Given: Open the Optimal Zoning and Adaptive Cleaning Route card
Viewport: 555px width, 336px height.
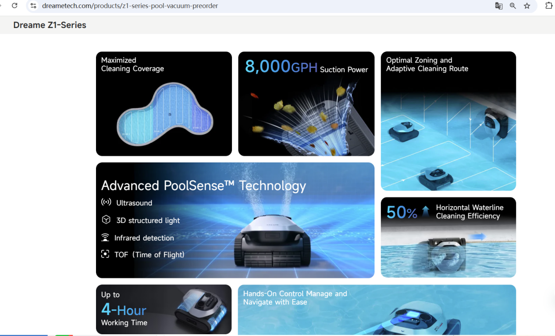Looking at the screenshot, I should pyautogui.click(x=448, y=121).
